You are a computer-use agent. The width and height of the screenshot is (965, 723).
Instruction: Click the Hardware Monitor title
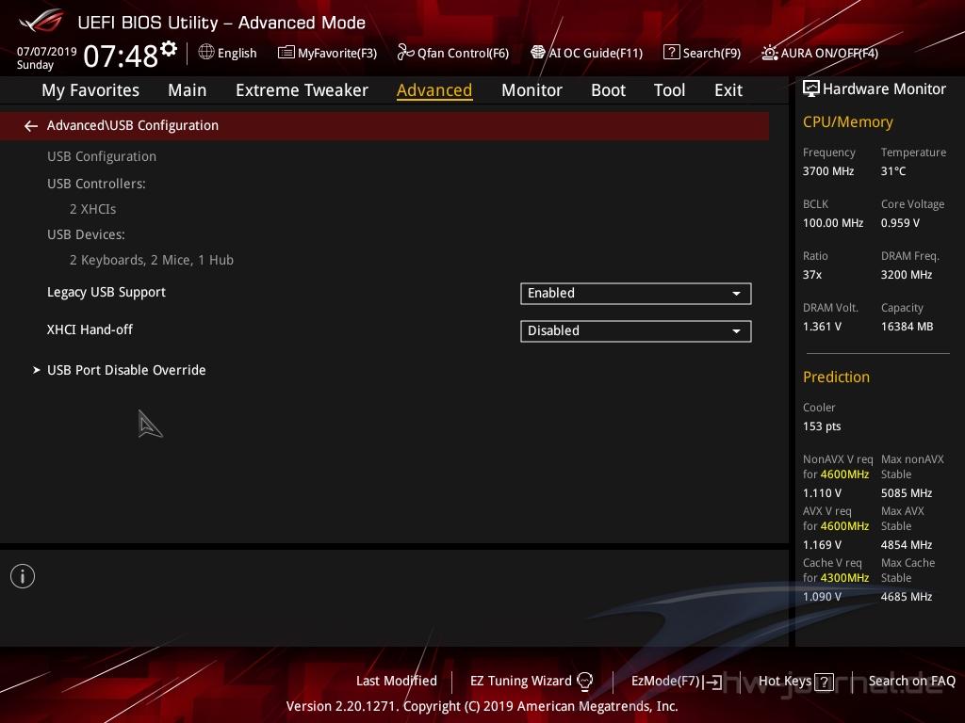click(884, 89)
